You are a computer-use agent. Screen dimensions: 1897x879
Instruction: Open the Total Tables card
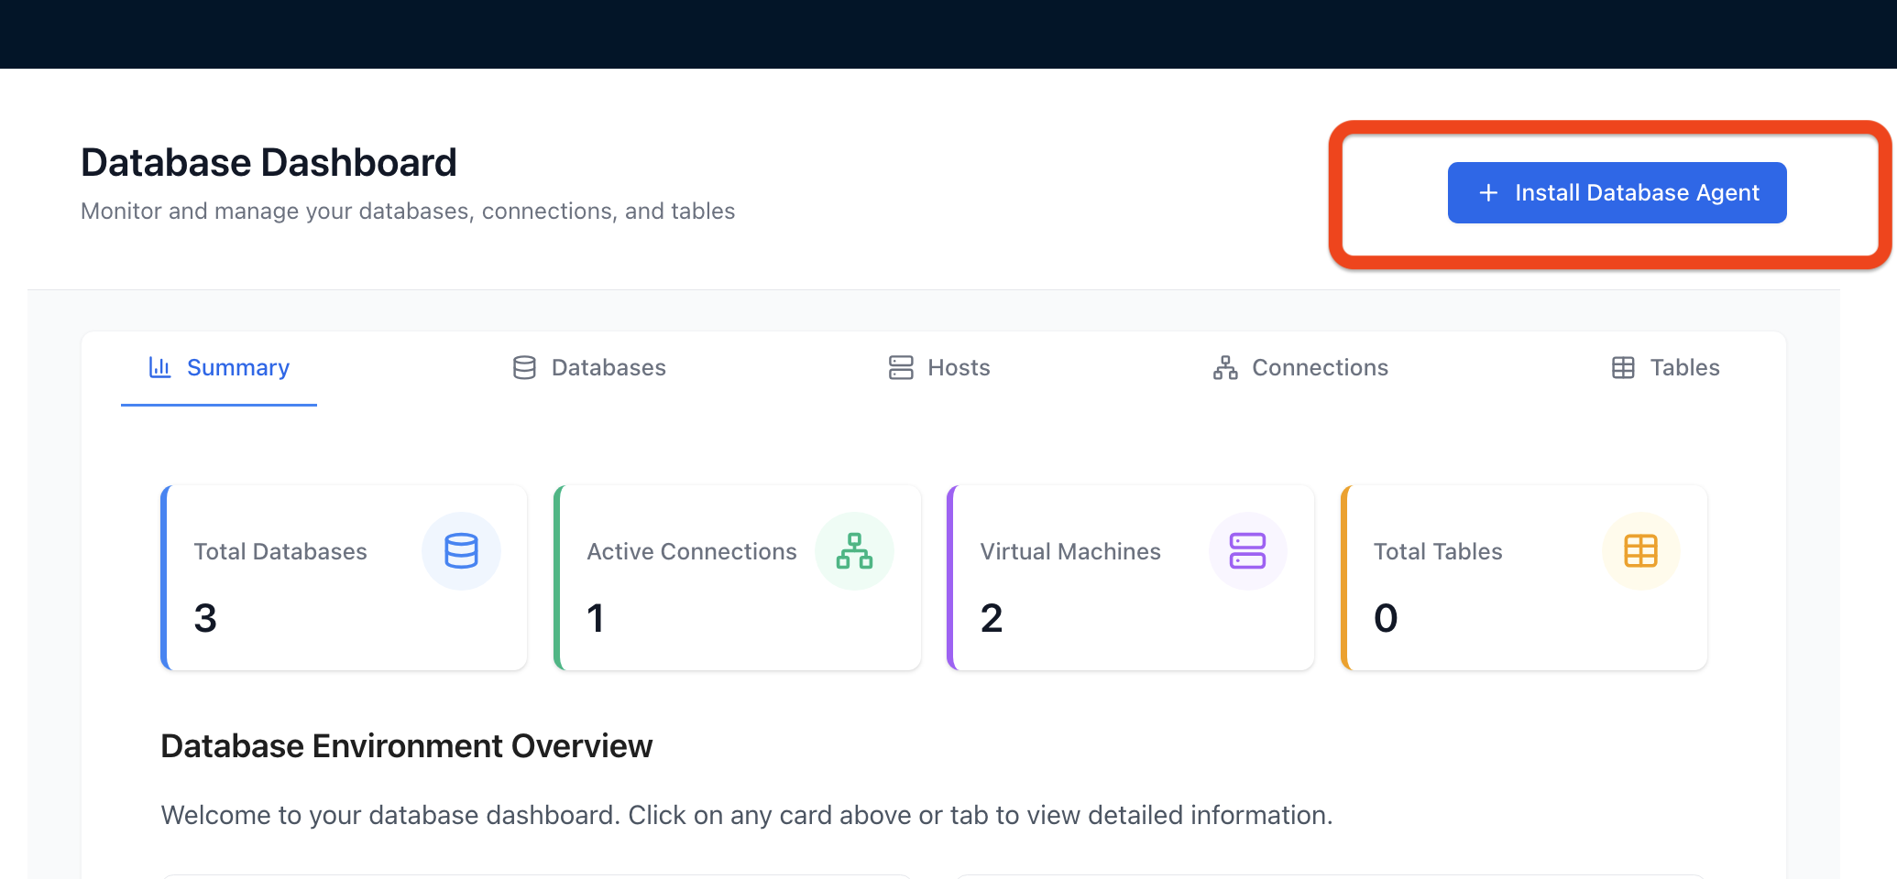[1523, 578]
